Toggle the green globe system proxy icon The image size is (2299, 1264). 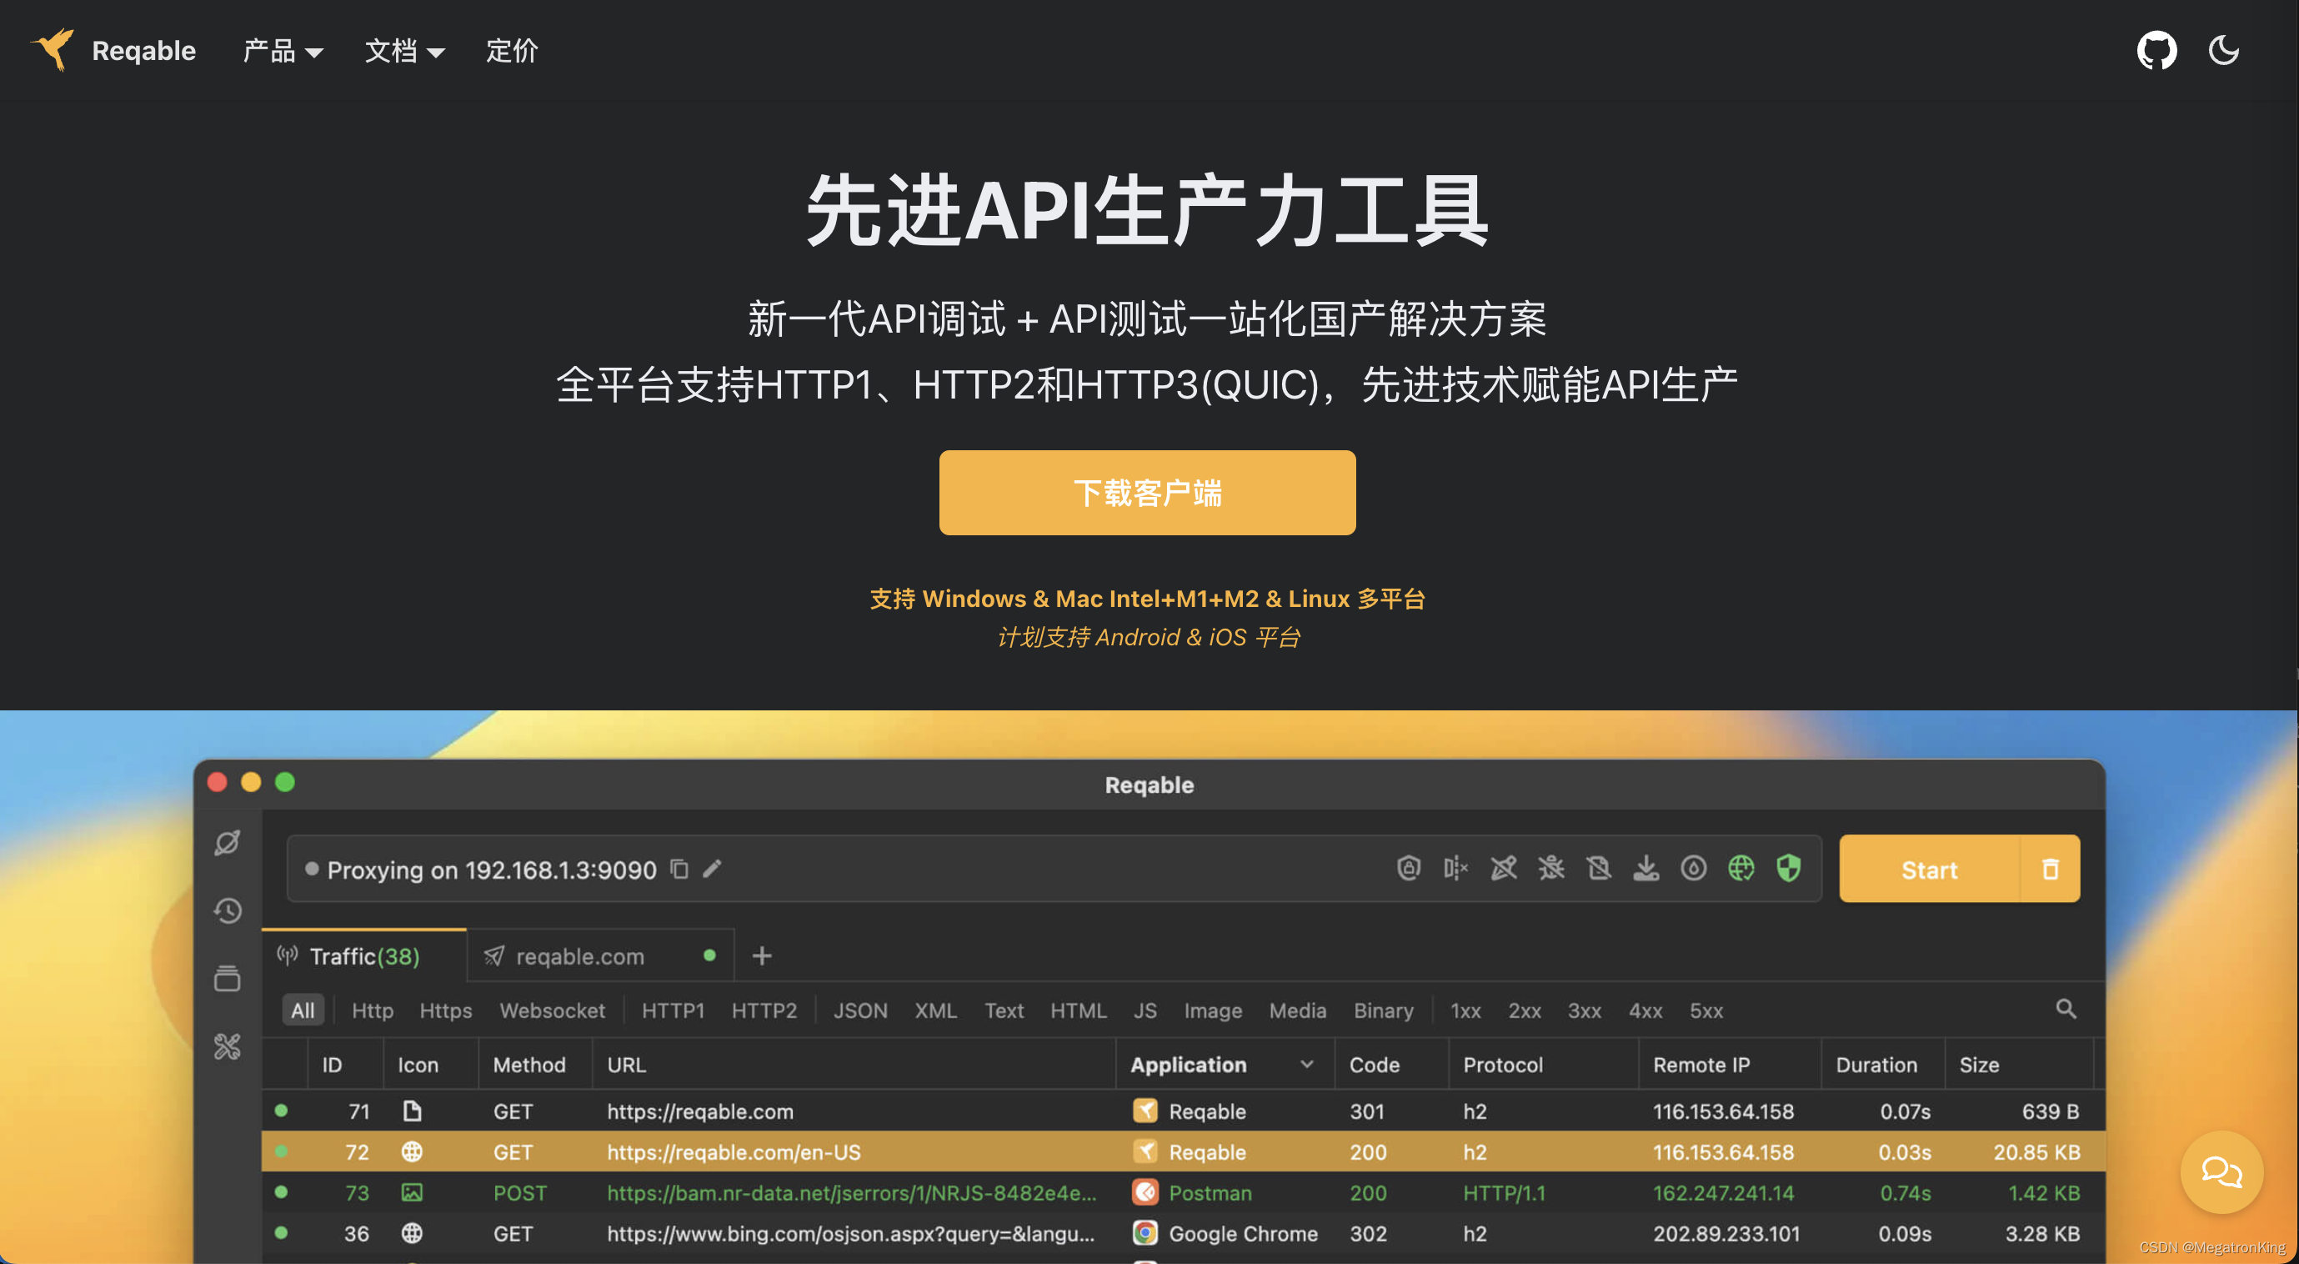pos(1741,868)
